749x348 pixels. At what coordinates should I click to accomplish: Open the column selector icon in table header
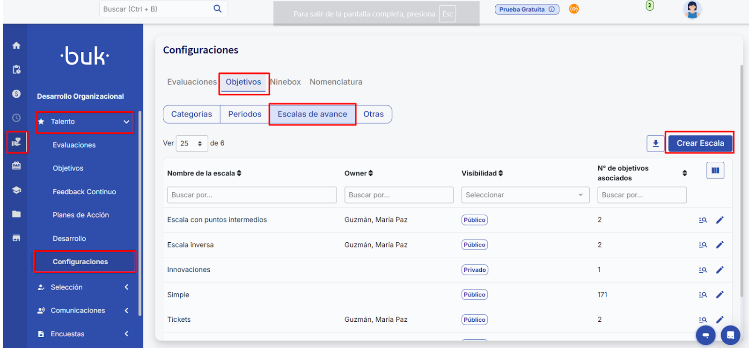pos(715,171)
